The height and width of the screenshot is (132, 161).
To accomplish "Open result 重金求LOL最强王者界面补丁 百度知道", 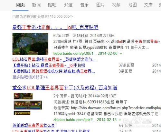I will pos(65,88).
